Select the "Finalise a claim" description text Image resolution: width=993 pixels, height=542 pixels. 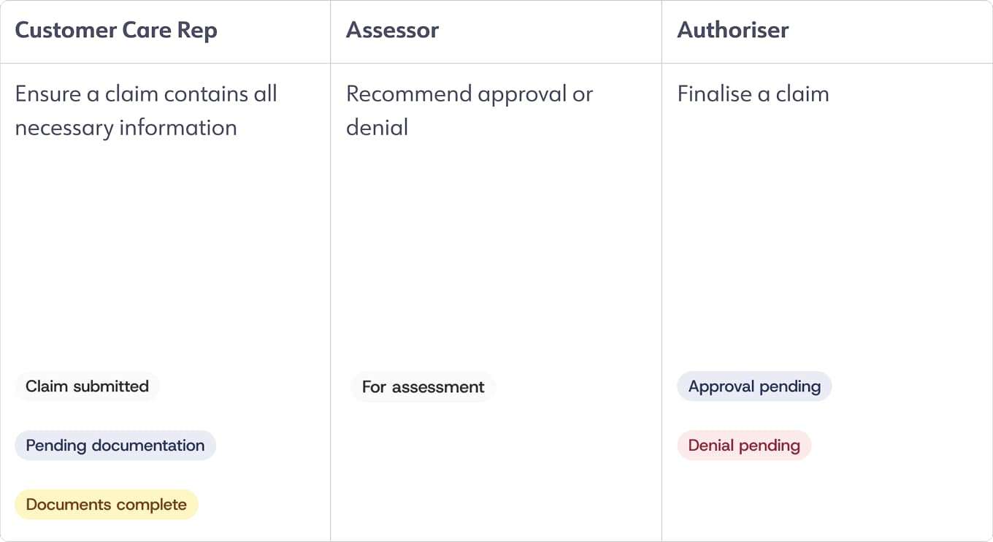coord(753,94)
